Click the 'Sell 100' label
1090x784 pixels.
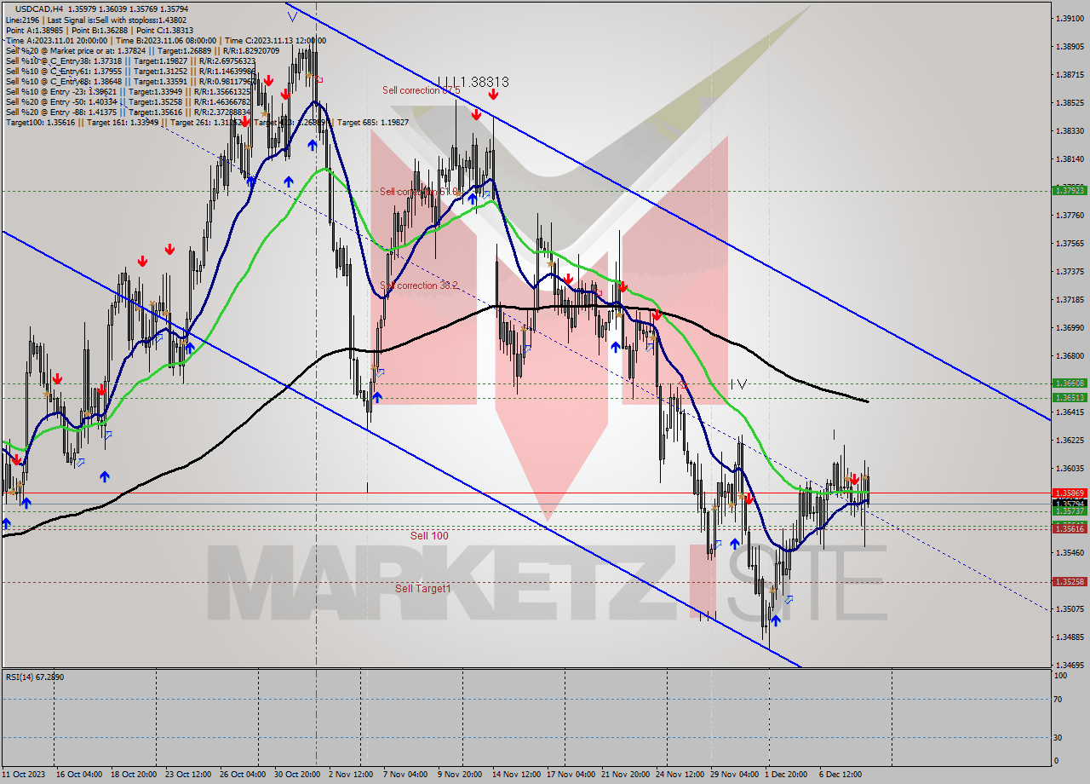pos(429,536)
